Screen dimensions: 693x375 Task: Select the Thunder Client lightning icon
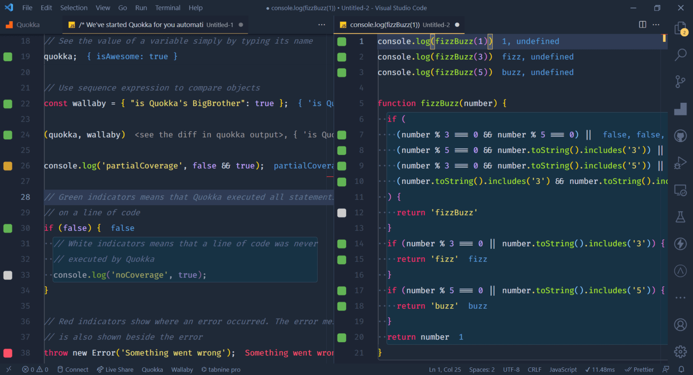coord(681,244)
